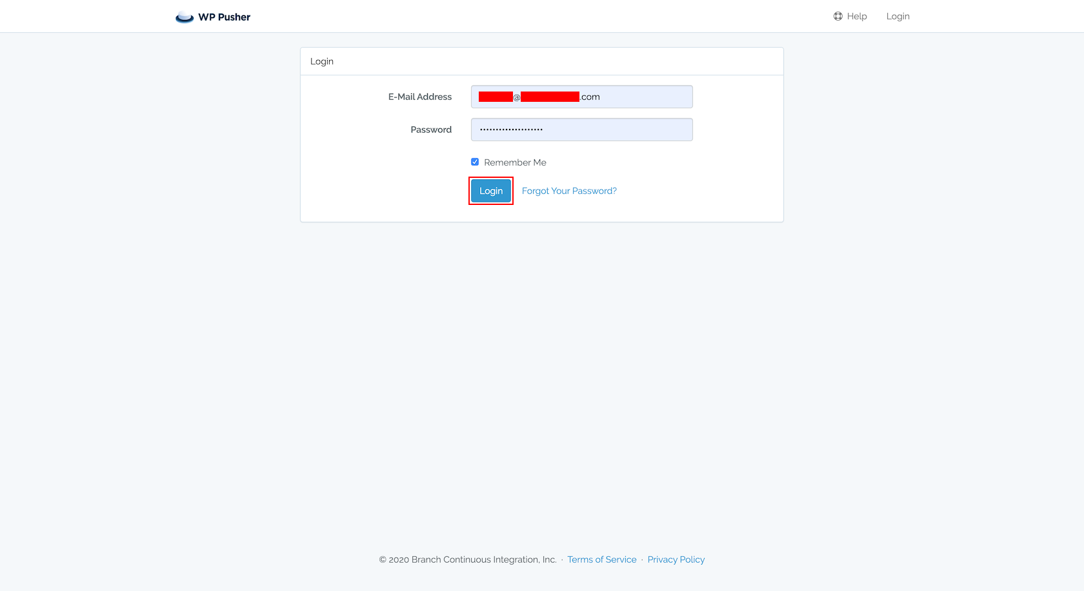Image resolution: width=1084 pixels, height=591 pixels.
Task: Focus the Password input field
Action: click(581, 129)
